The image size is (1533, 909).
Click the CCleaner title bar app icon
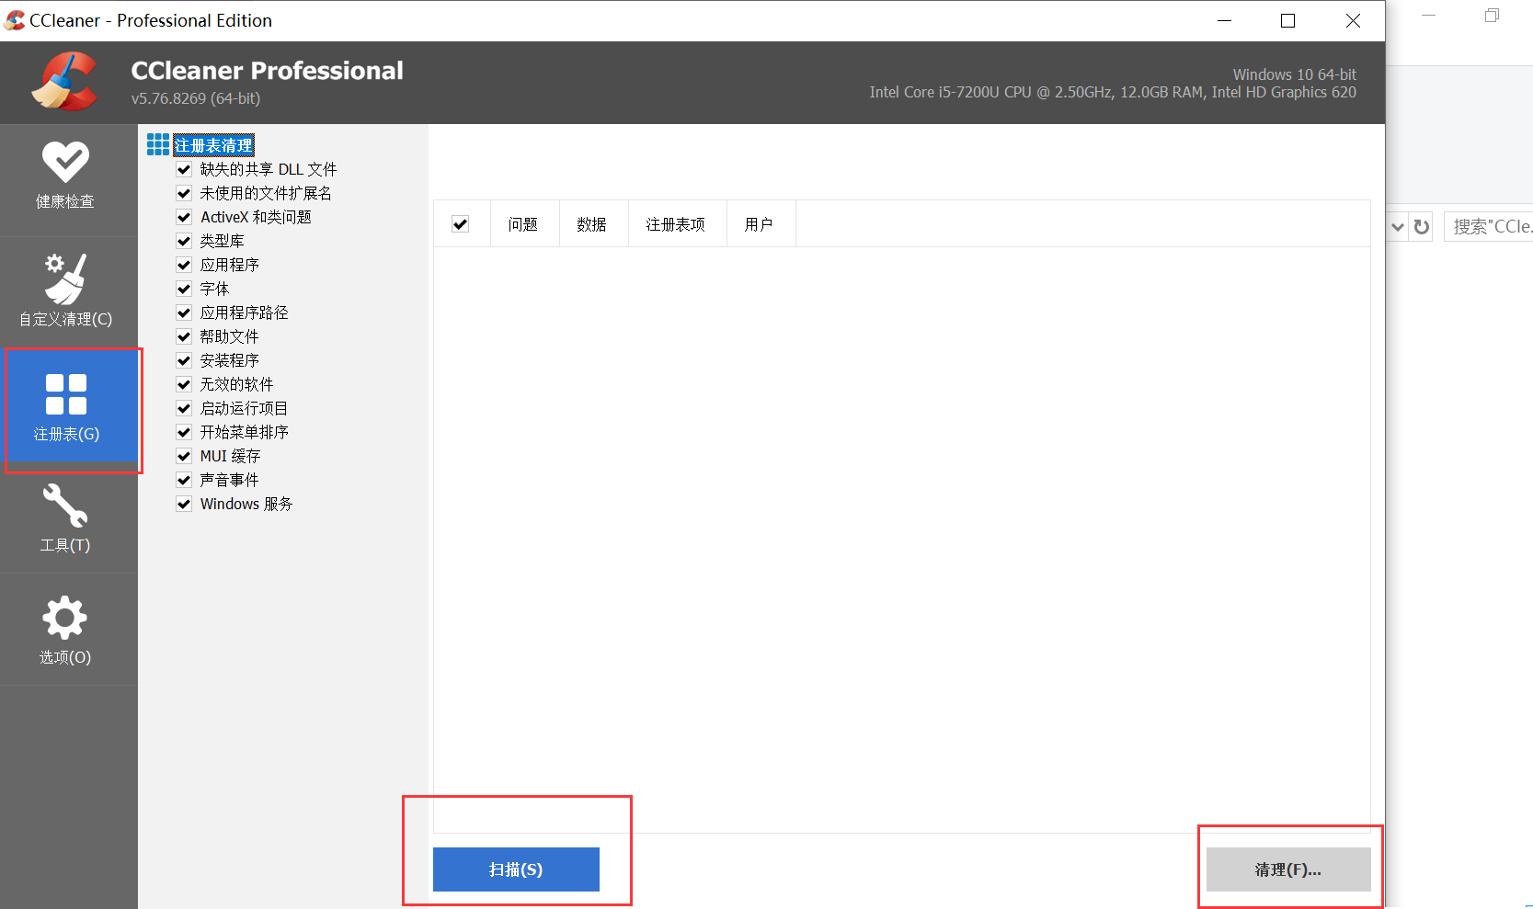(x=15, y=20)
